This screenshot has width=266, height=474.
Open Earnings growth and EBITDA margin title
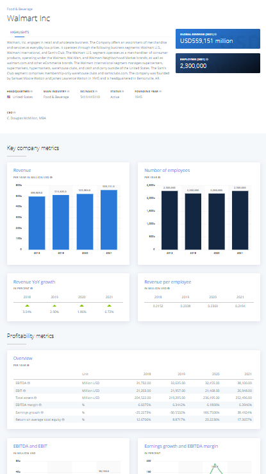pos(181,446)
